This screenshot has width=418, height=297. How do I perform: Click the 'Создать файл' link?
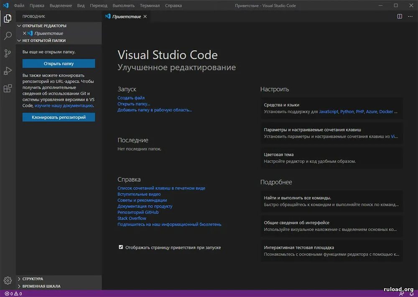pyautogui.click(x=131, y=98)
